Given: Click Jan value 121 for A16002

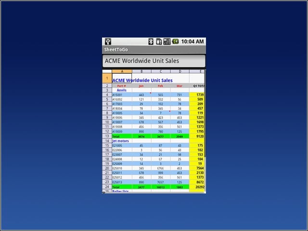Looking at the screenshot, I should (141, 100).
